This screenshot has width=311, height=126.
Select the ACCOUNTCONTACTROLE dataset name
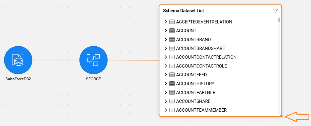(x=202, y=66)
